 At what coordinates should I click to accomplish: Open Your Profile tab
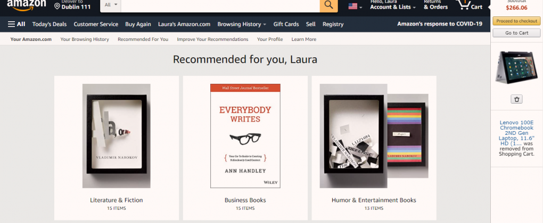pyautogui.click(x=270, y=39)
